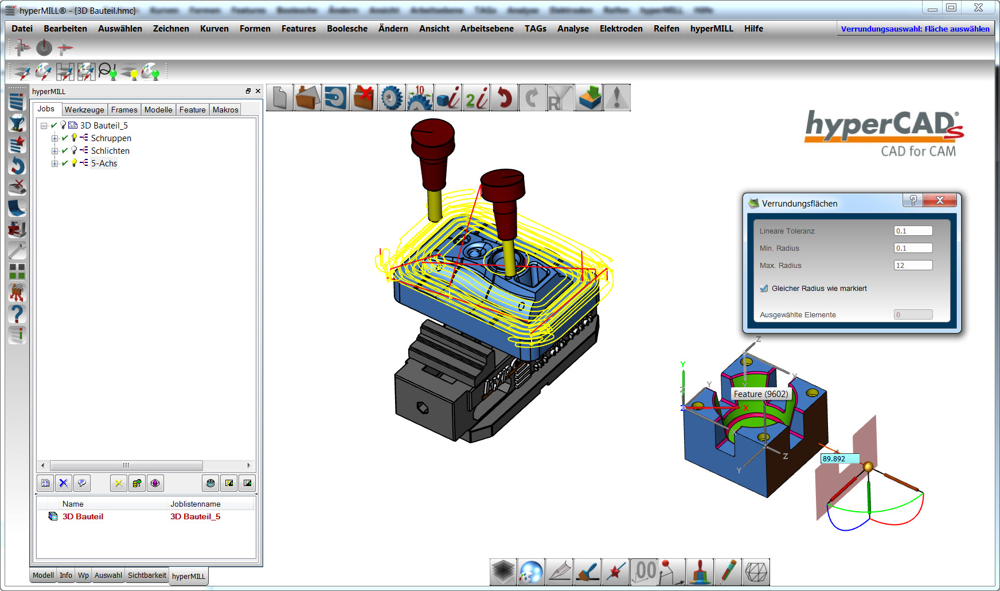Image resolution: width=1000 pixels, height=591 pixels.
Task: Click the colored pencil icon in bottom toolbar
Action: [x=728, y=572]
